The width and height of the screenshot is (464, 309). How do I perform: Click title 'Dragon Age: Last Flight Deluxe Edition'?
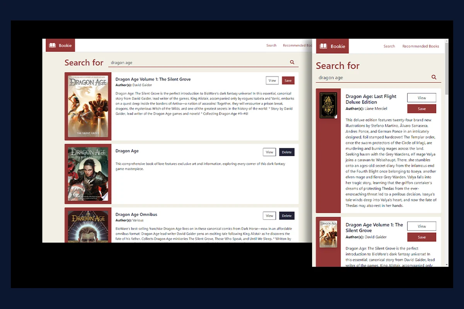(371, 99)
